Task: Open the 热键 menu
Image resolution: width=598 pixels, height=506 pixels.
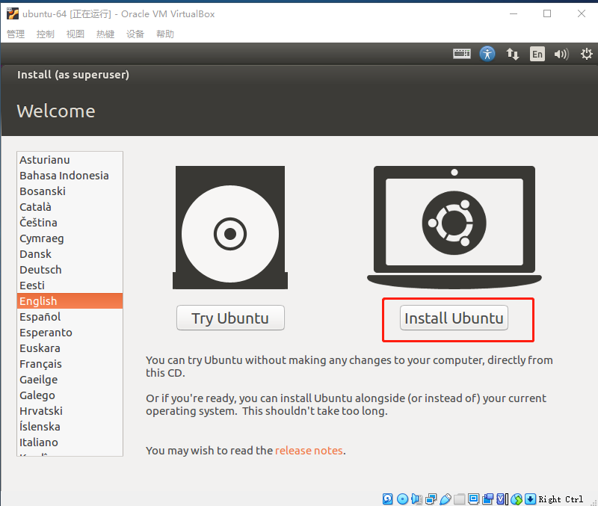Action: pyautogui.click(x=105, y=34)
